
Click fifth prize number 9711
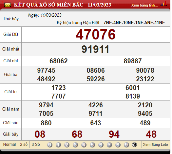(96, 114)
